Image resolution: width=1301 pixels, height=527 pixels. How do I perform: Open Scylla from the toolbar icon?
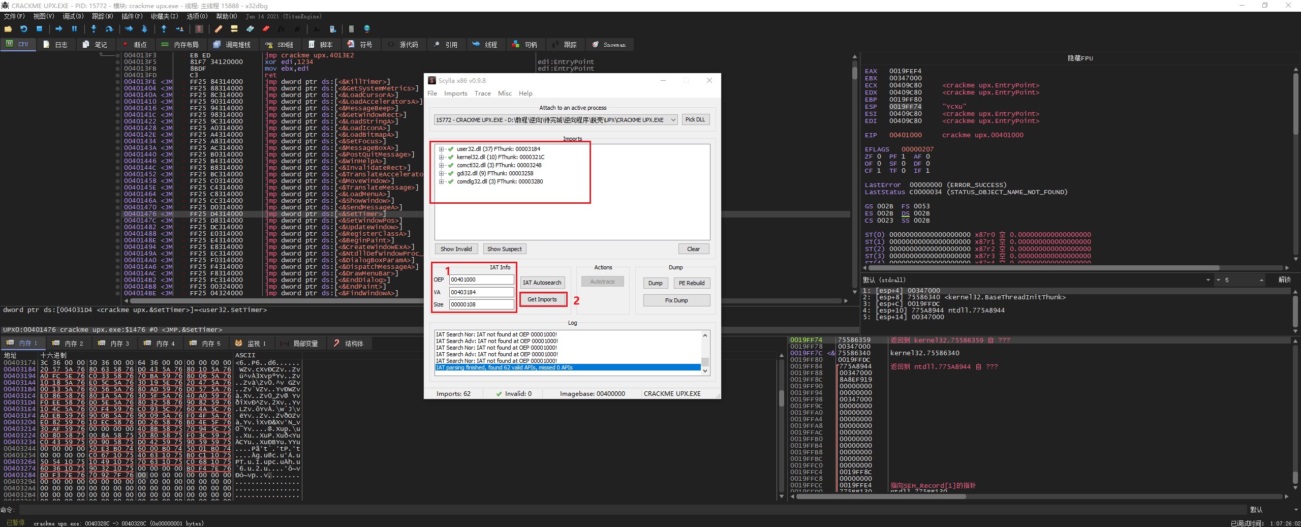199,29
